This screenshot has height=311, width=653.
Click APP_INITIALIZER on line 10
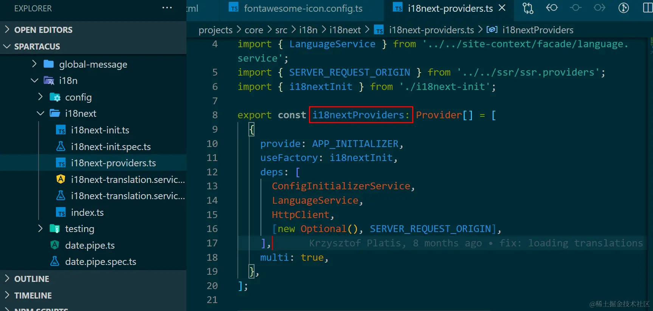(x=355, y=144)
